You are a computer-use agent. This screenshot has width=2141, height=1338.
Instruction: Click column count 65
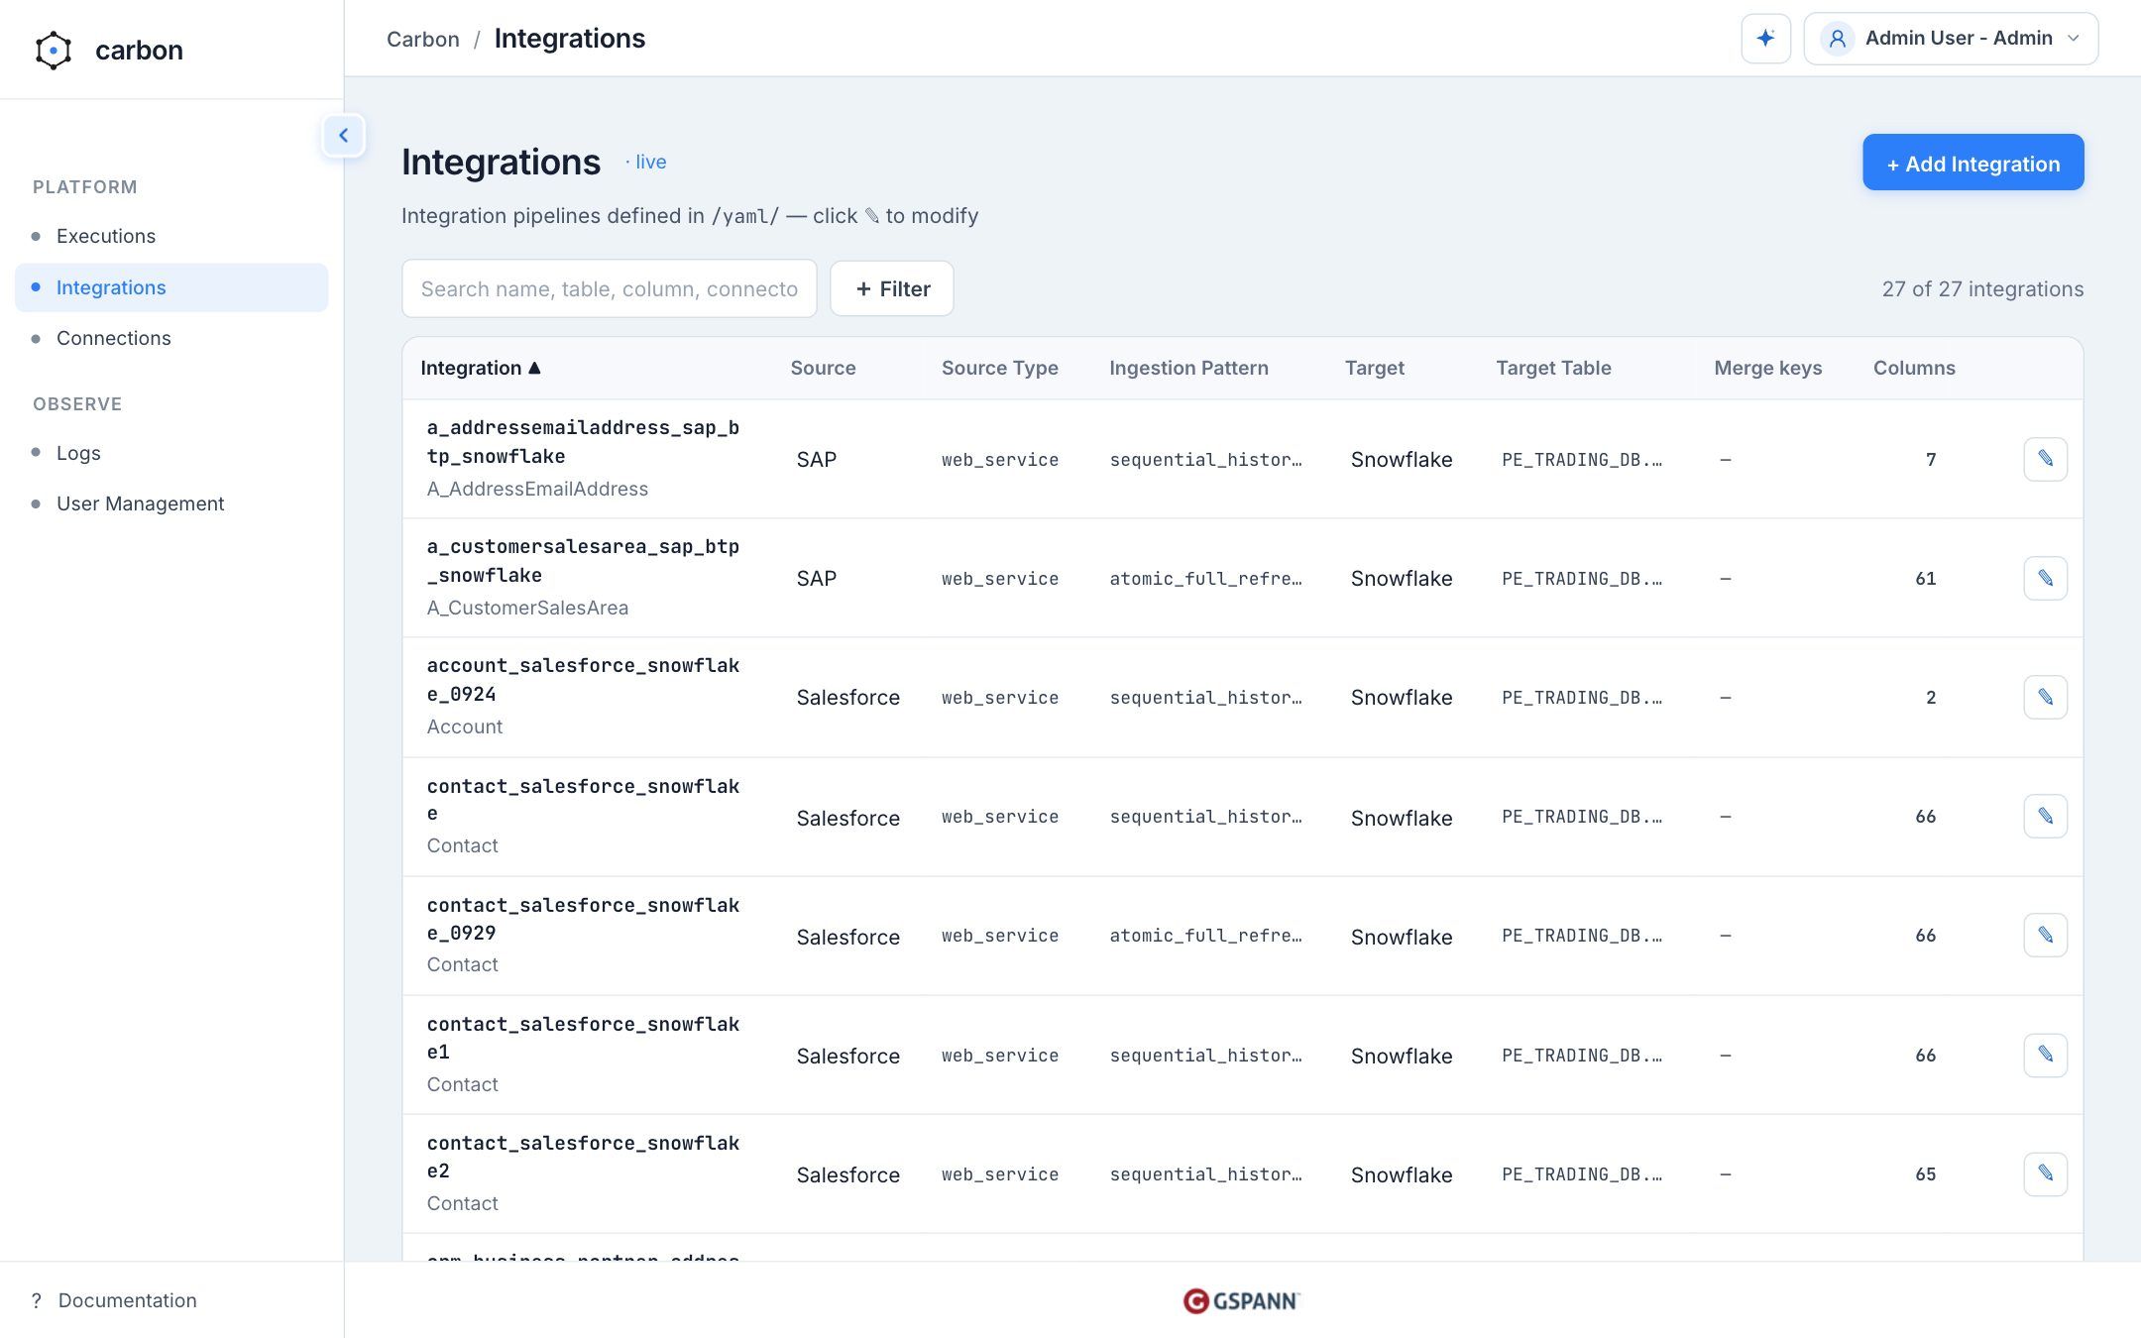[1925, 1173]
